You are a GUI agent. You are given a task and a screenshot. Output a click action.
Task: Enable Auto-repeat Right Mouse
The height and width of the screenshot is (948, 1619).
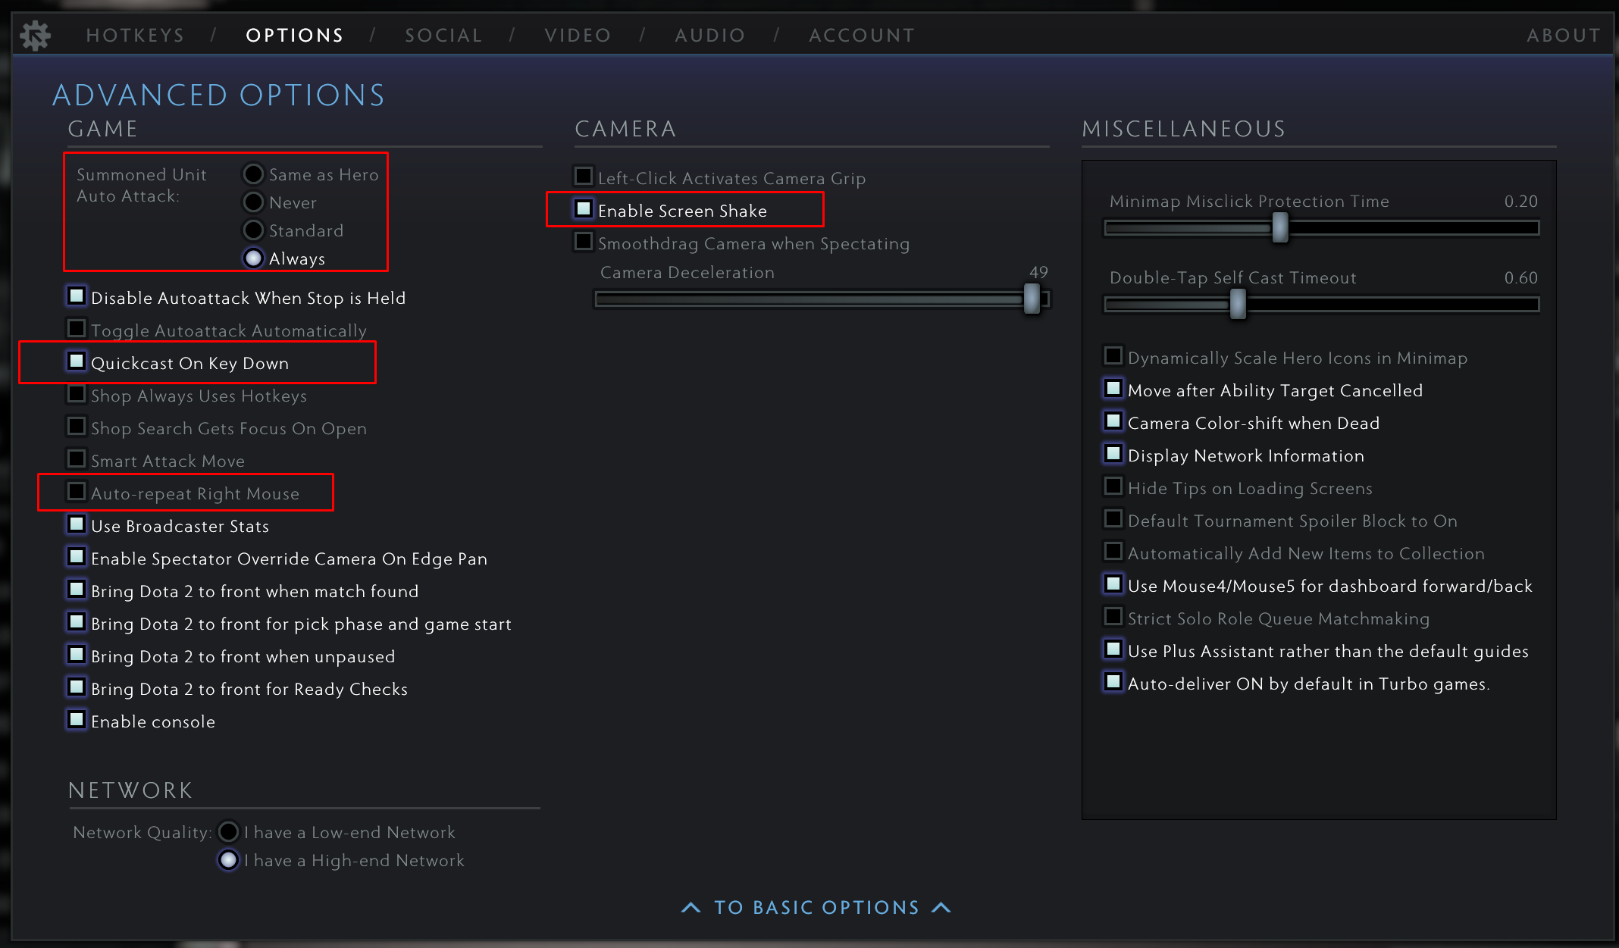[76, 491]
